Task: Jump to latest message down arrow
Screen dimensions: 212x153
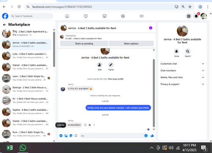Action: click(x=154, y=129)
